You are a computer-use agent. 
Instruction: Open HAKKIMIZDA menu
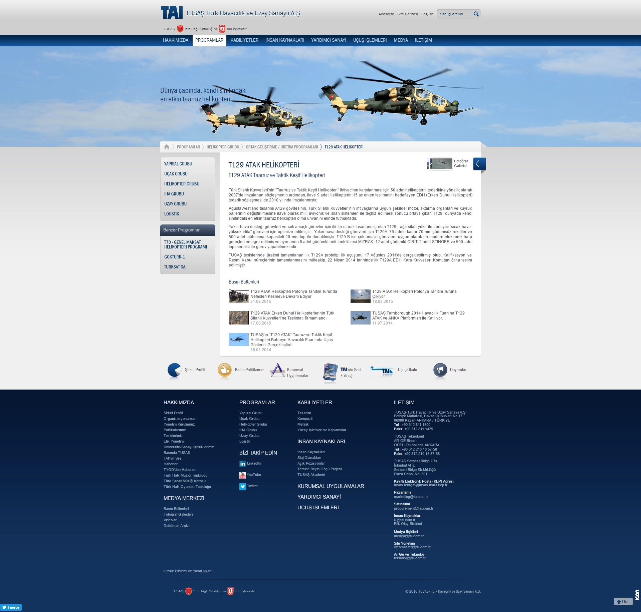[176, 40]
